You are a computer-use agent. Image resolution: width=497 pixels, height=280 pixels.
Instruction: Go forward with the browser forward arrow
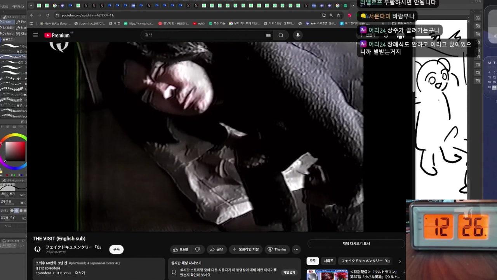click(40, 15)
